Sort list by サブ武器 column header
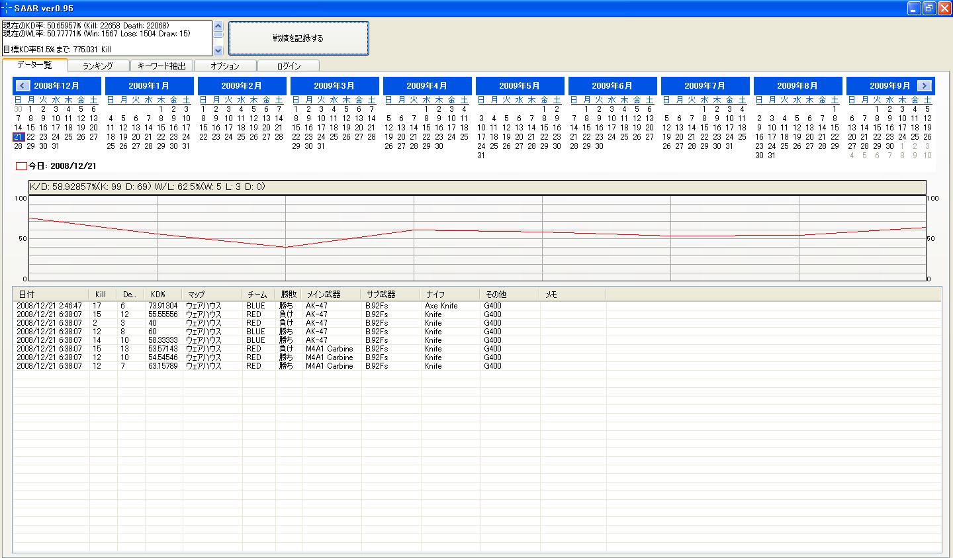This screenshot has height=558, width=953. (x=390, y=294)
